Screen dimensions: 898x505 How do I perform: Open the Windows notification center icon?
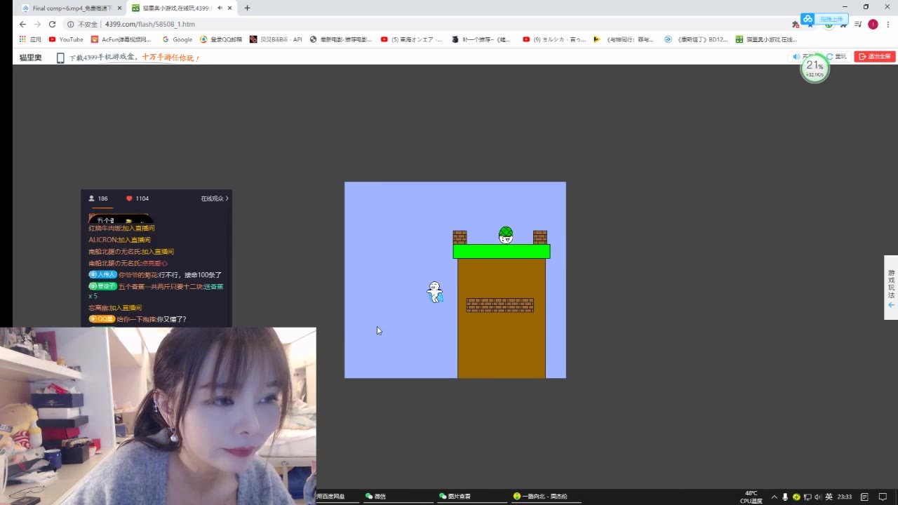[x=883, y=497]
